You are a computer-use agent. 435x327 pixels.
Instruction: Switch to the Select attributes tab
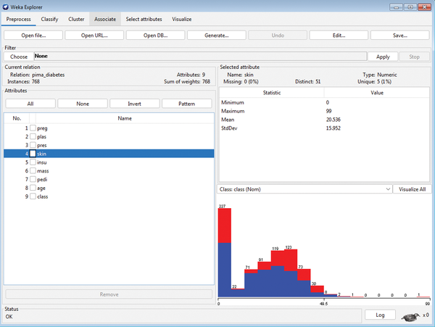(144, 19)
